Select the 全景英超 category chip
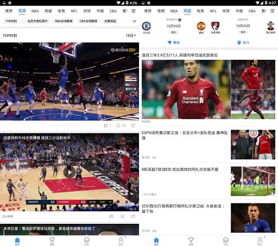The image size is (278, 247). [110, 21]
